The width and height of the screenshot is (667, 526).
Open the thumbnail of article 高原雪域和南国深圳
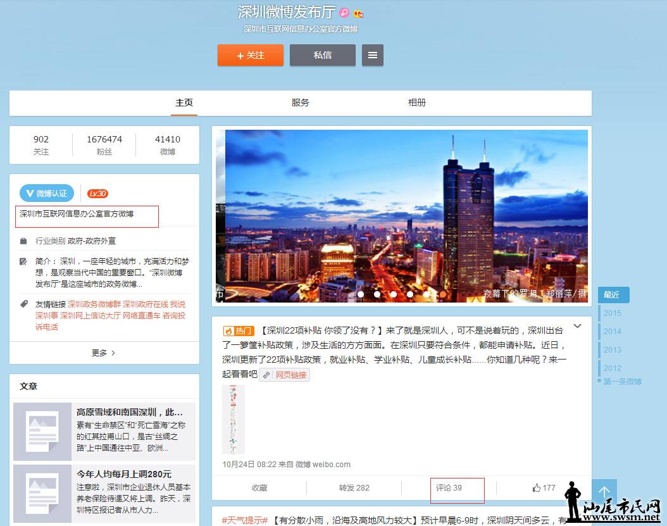[x=42, y=432]
